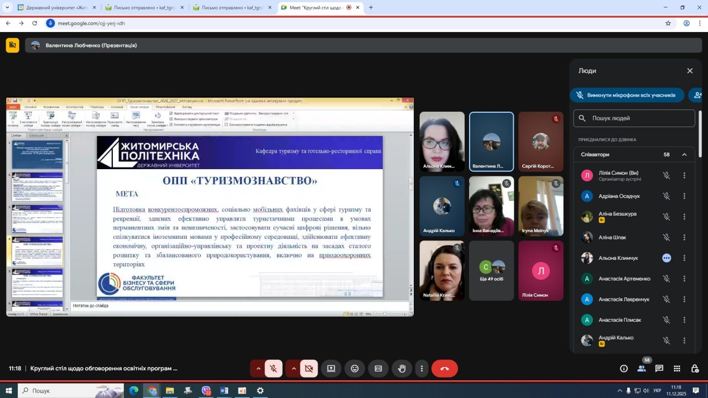Screen dimensions: 708x398
Task: Click the present screen icon
Action: coord(331,369)
